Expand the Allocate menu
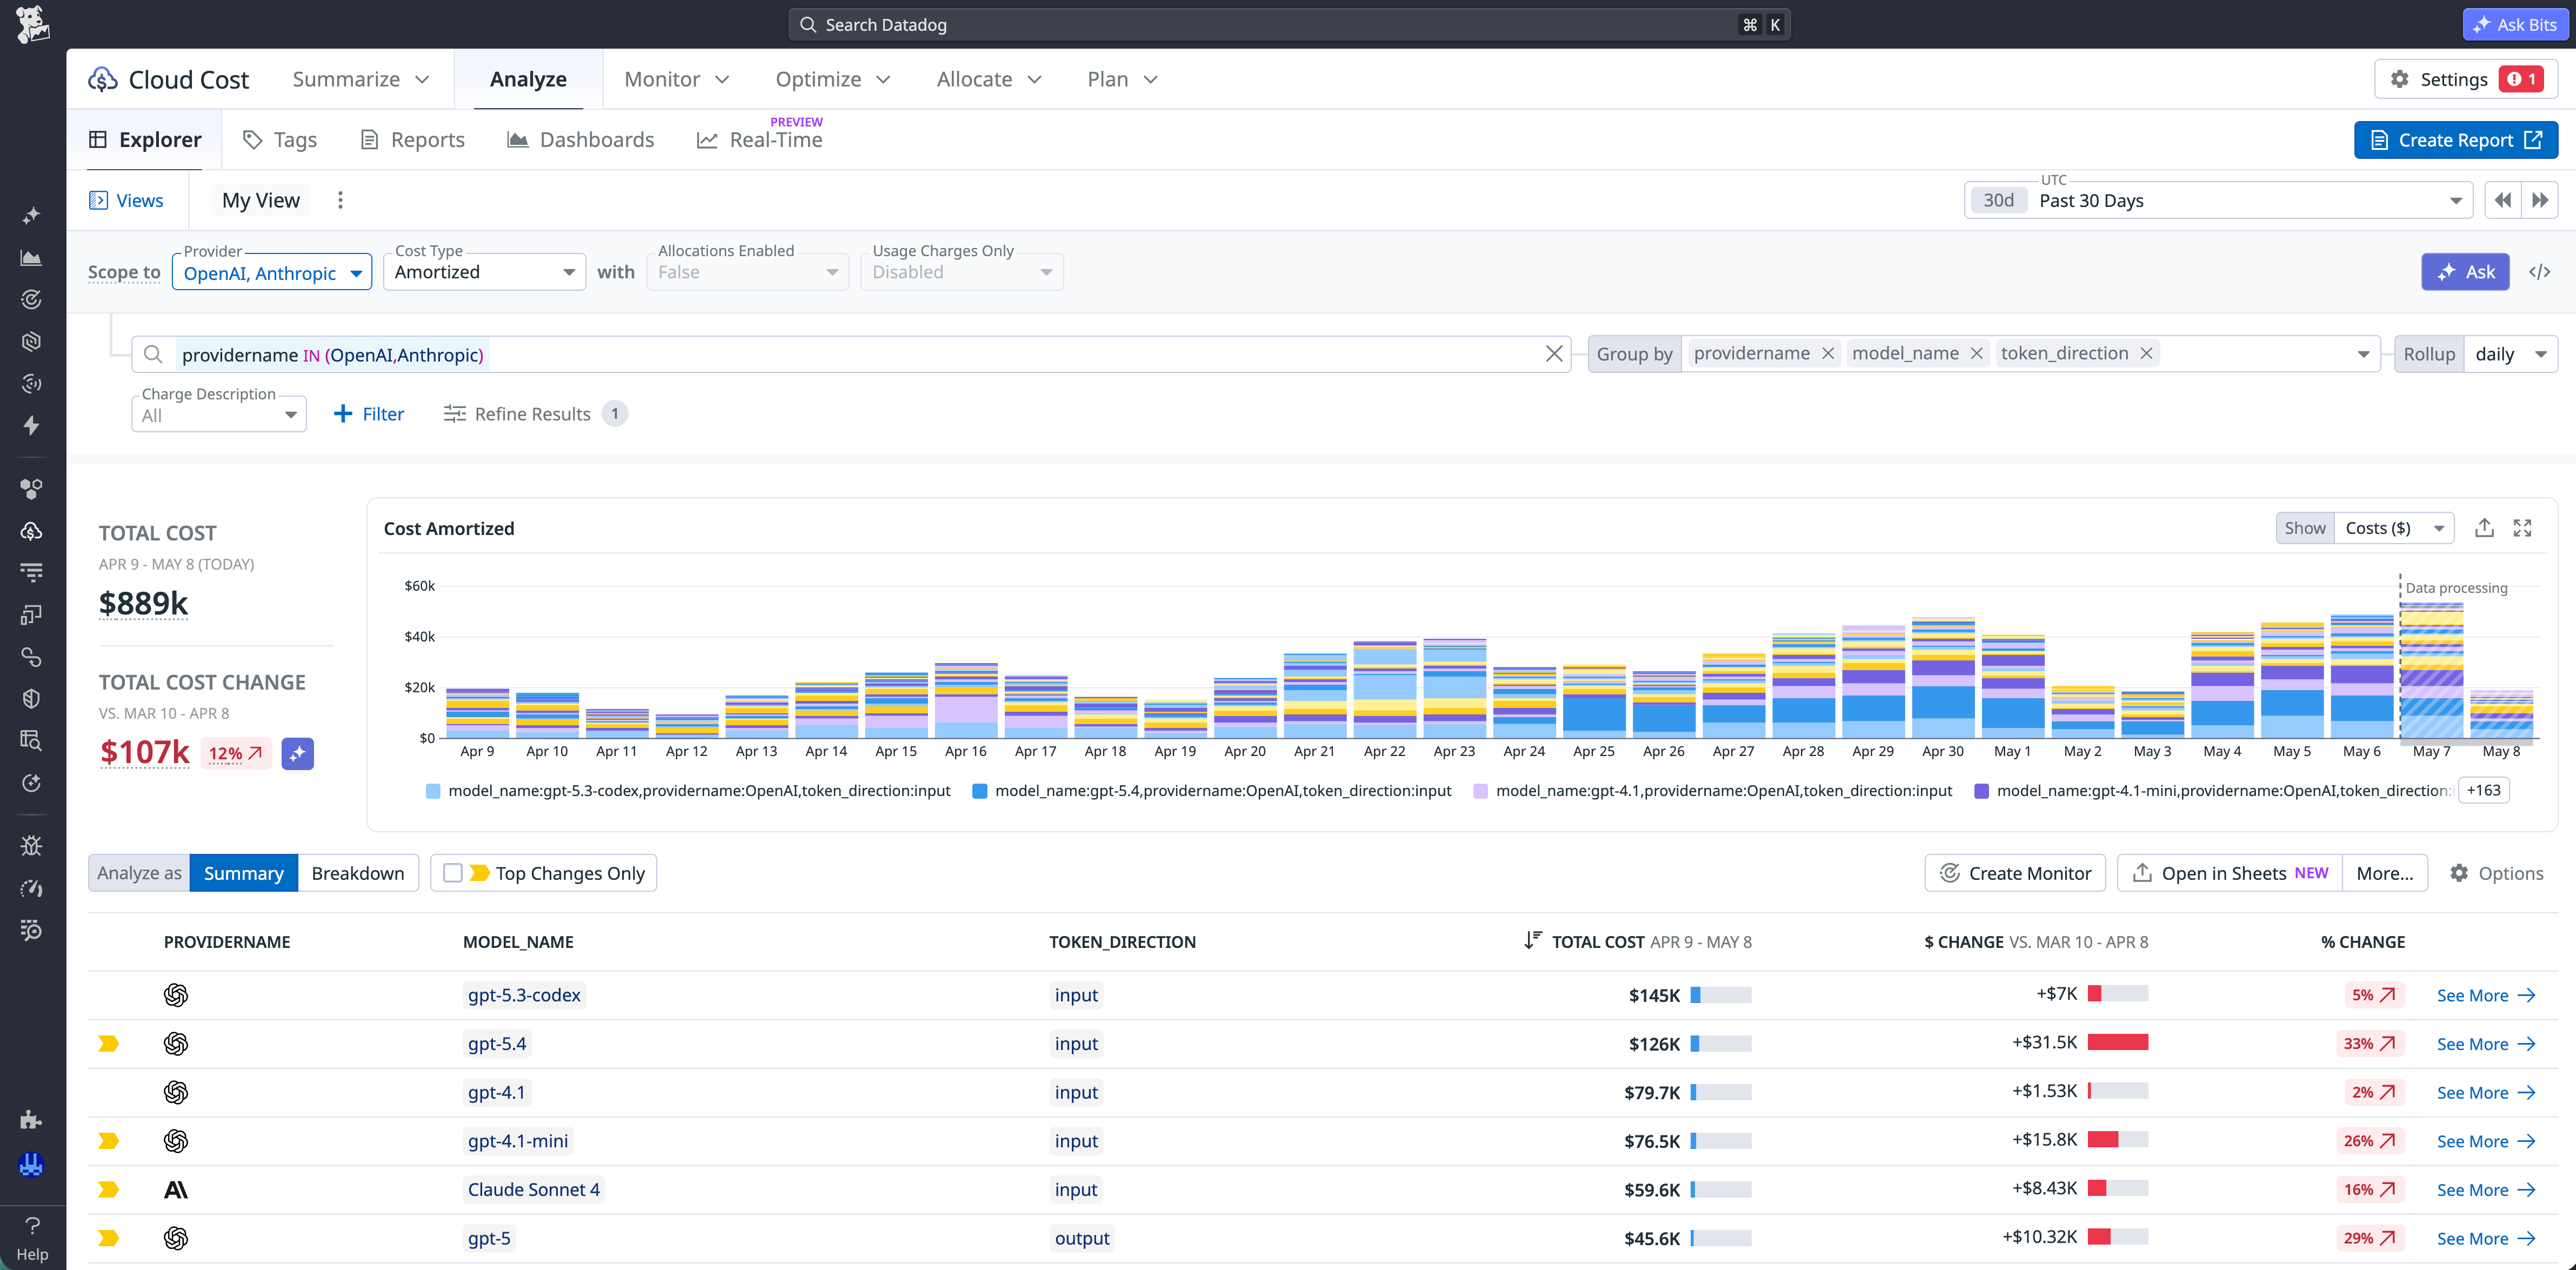 coord(988,79)
